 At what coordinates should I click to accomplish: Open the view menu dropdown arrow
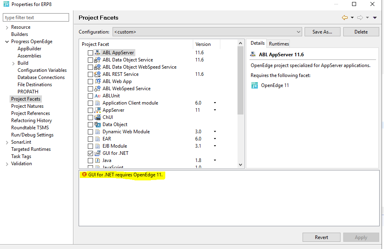[x=375, y=18]
